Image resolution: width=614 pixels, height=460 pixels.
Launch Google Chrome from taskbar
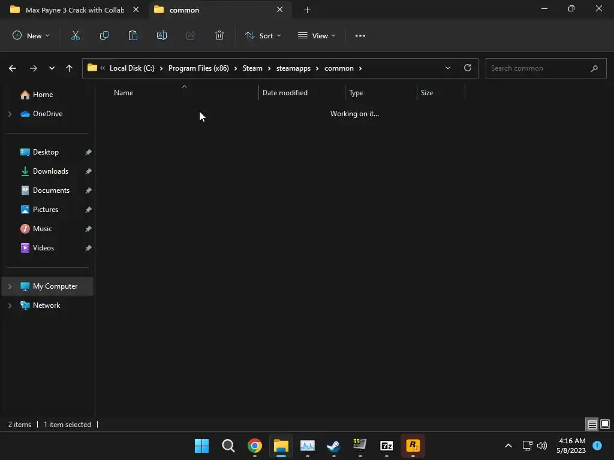[254, 446]
